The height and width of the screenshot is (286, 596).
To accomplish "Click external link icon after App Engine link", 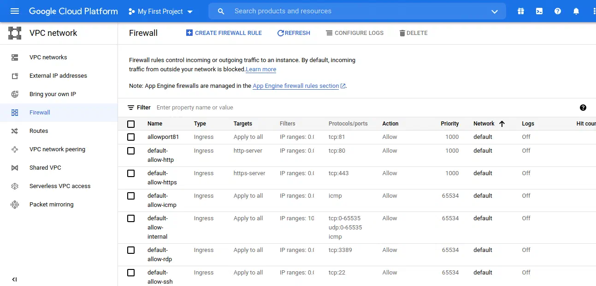I will 343,86.
